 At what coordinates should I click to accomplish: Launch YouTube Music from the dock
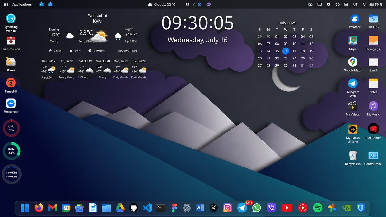coord(303,208)
